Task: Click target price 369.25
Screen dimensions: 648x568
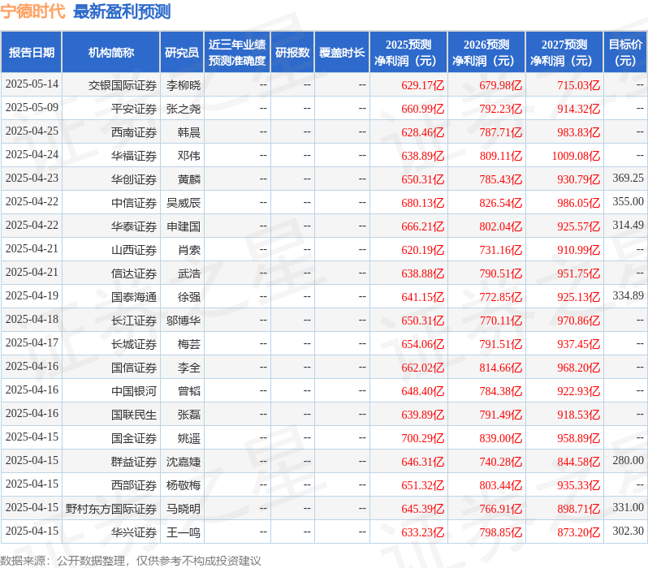Action: [629, 178]
